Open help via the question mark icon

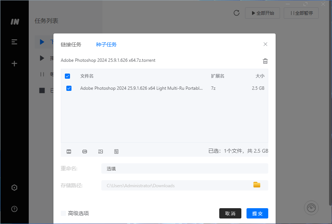click(x=14, y=209)
